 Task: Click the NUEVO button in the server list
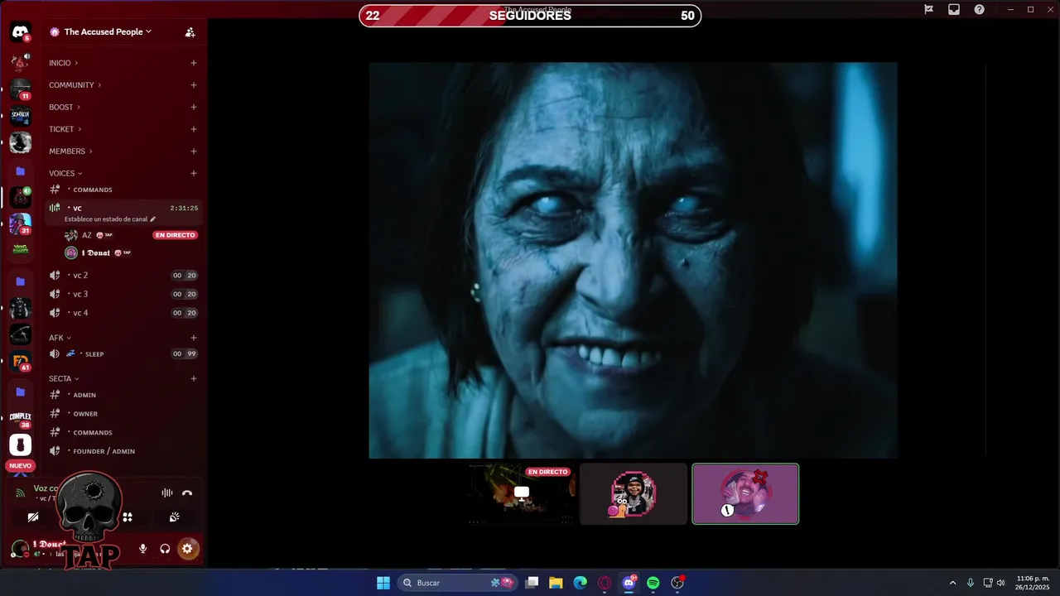tap(20, 466)
